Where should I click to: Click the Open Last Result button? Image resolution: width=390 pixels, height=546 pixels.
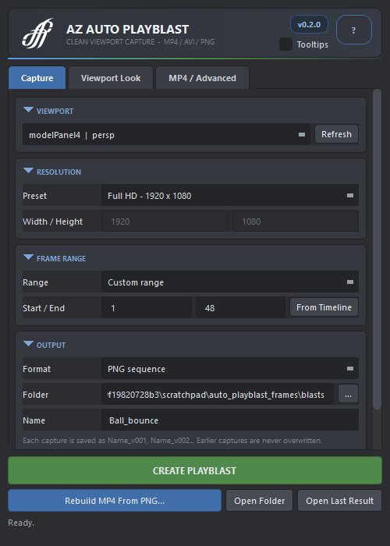339,501
